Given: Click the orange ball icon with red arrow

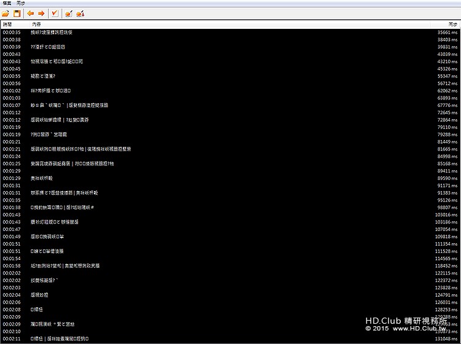Looking at the screenshot, I should point(81,14).
